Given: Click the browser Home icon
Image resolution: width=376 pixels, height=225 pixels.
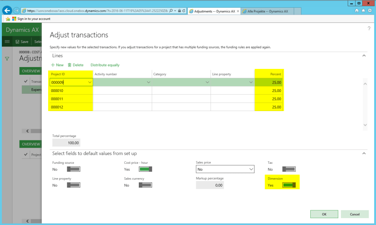Looking at the screenshot, I should pyautogui.click(x=356, y=11).
